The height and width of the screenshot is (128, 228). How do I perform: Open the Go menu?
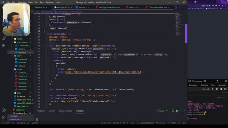[36, 2]
